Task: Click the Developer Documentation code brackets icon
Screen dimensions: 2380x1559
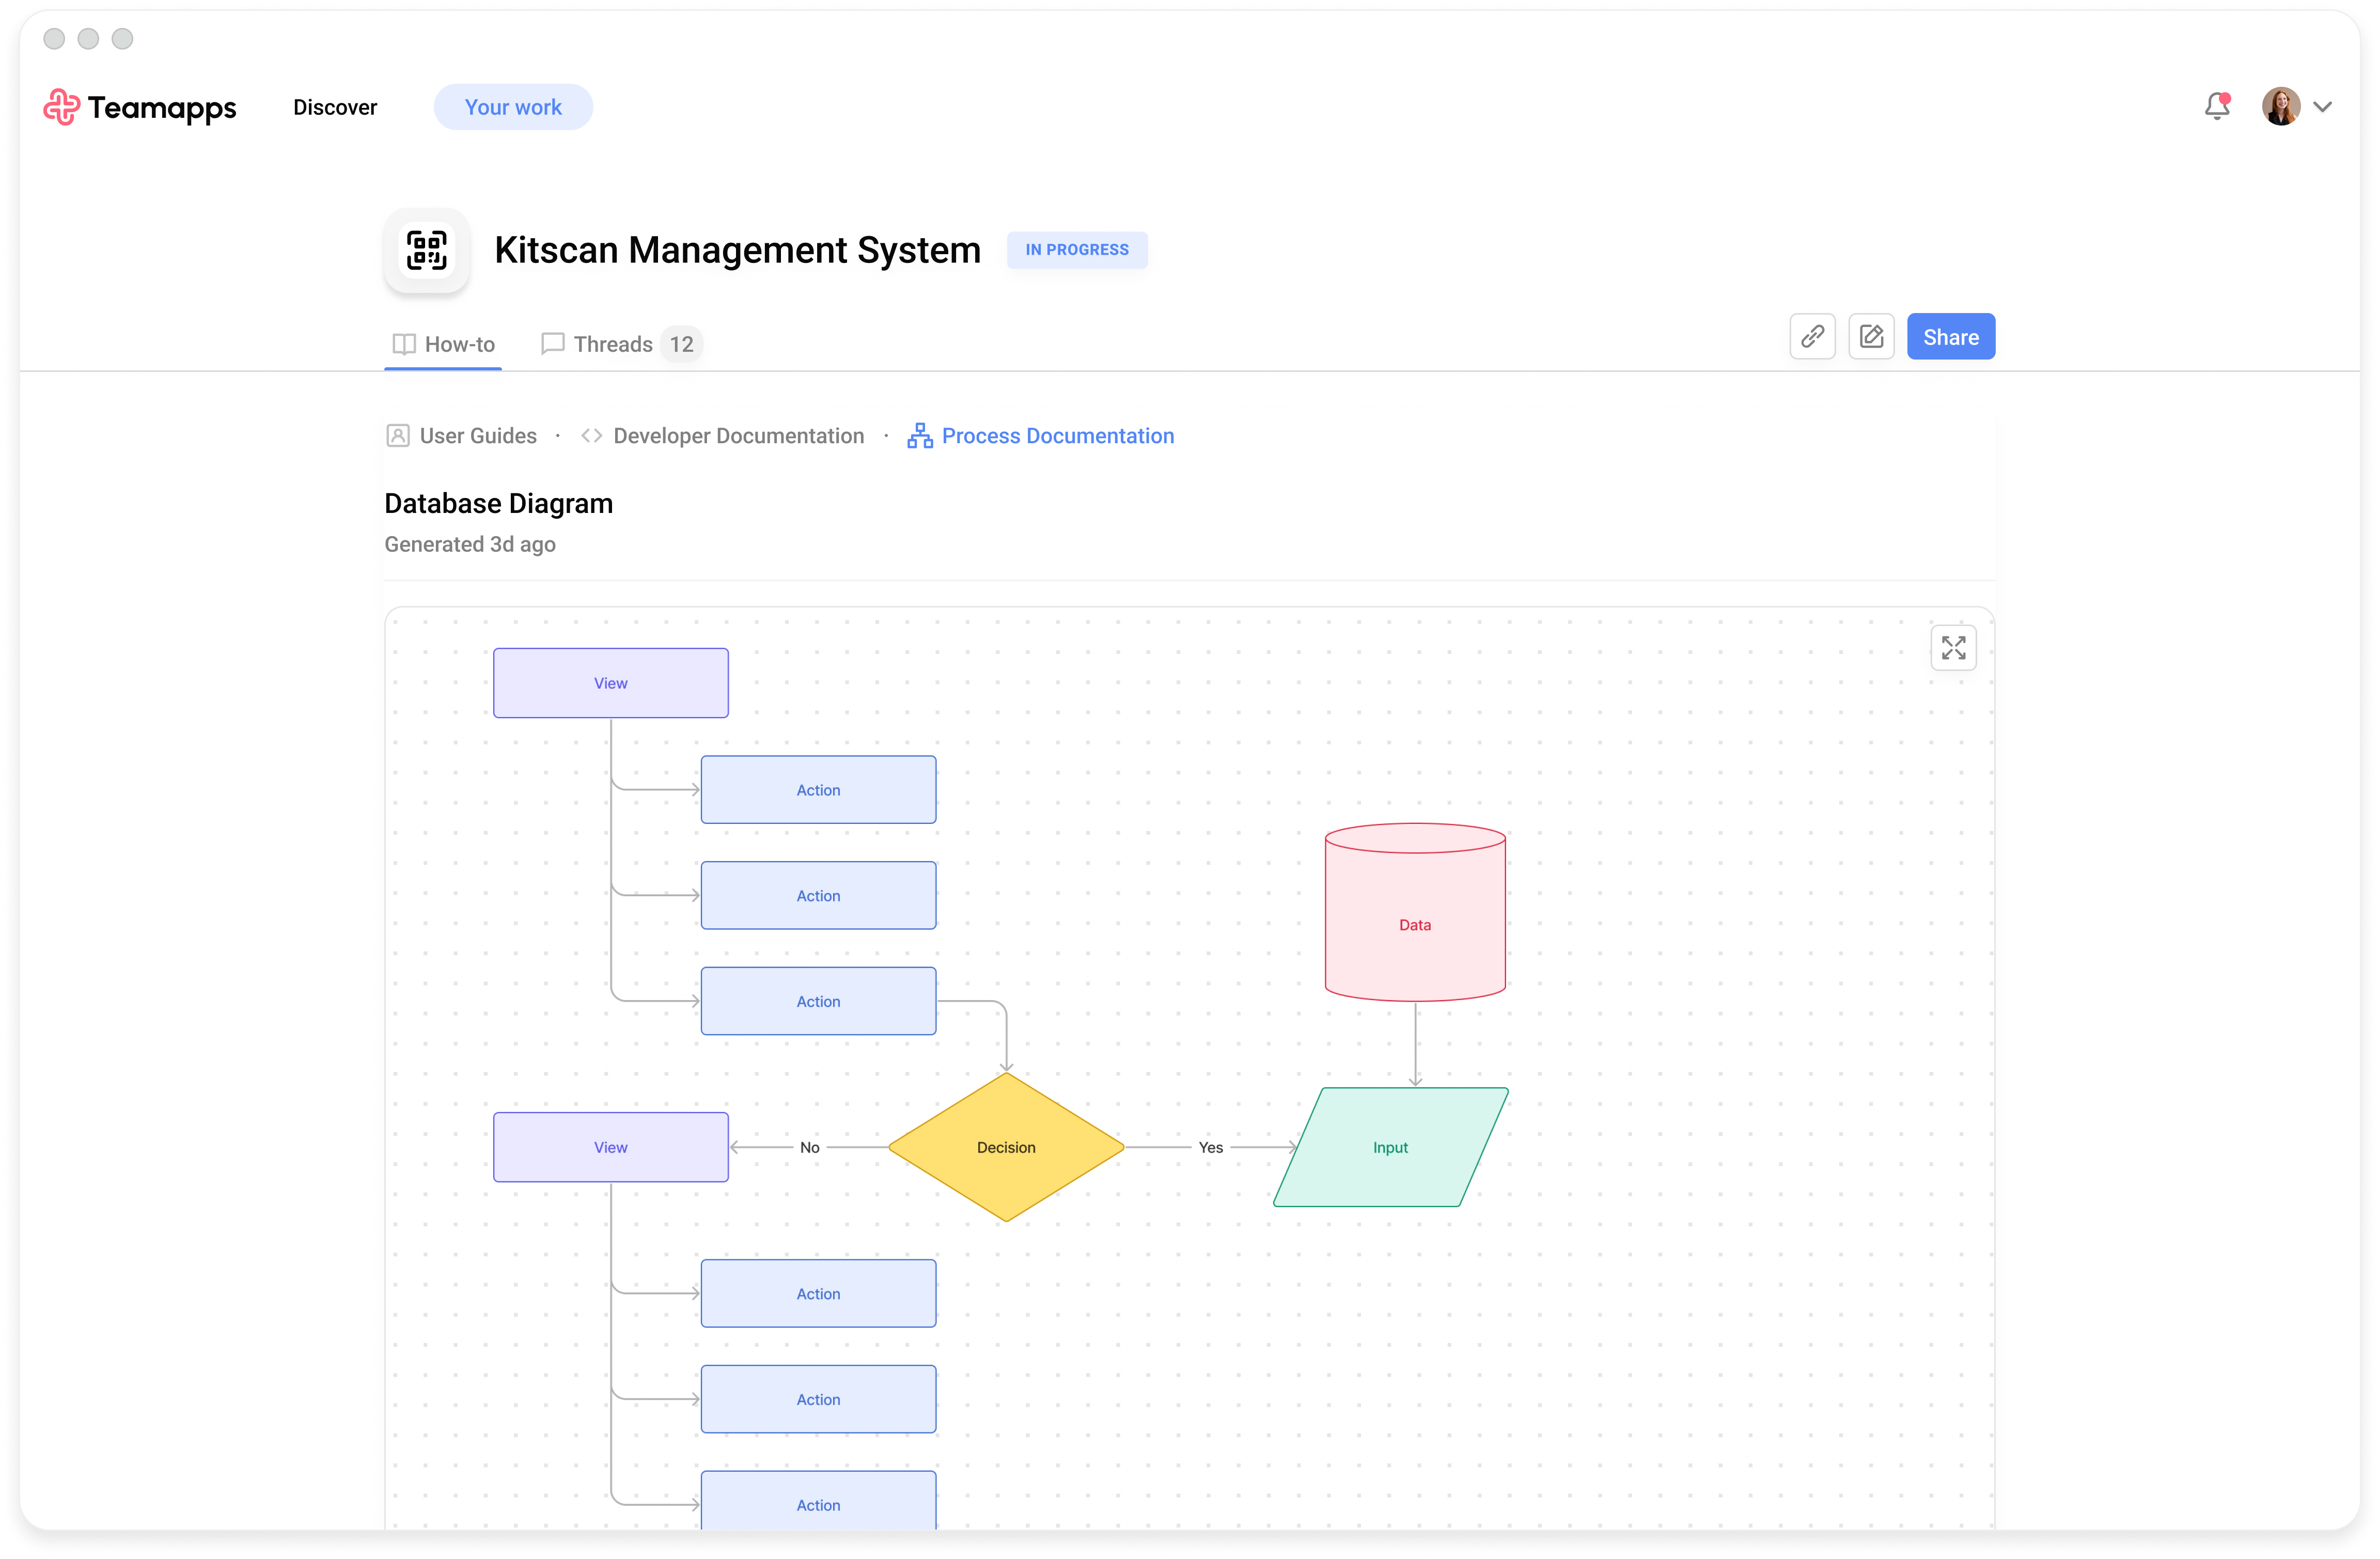Action: point(591,436)
